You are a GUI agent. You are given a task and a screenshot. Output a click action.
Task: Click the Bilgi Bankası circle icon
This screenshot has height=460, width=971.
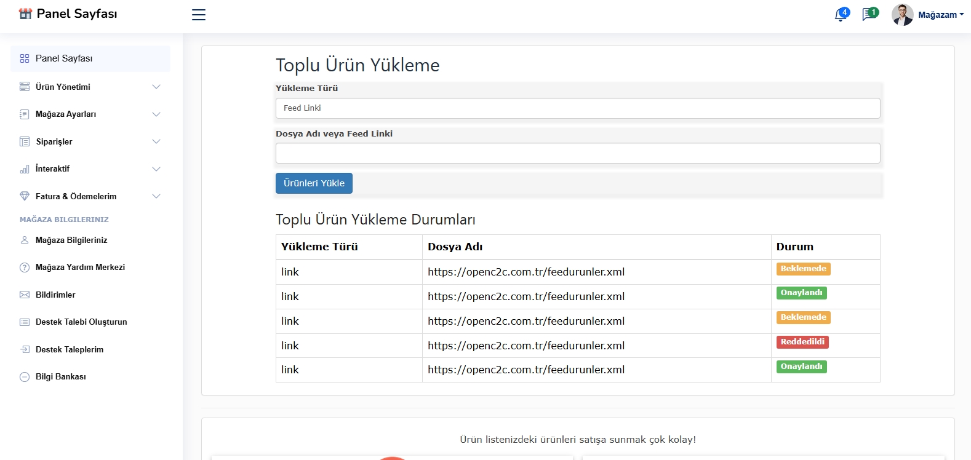tap(25, 377)
